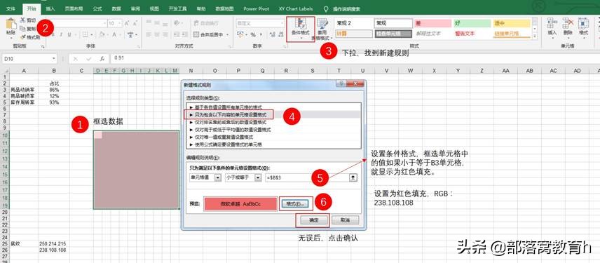Click the percent style % icon
This screenshot has width=600, height=263.
coord(253,35)
